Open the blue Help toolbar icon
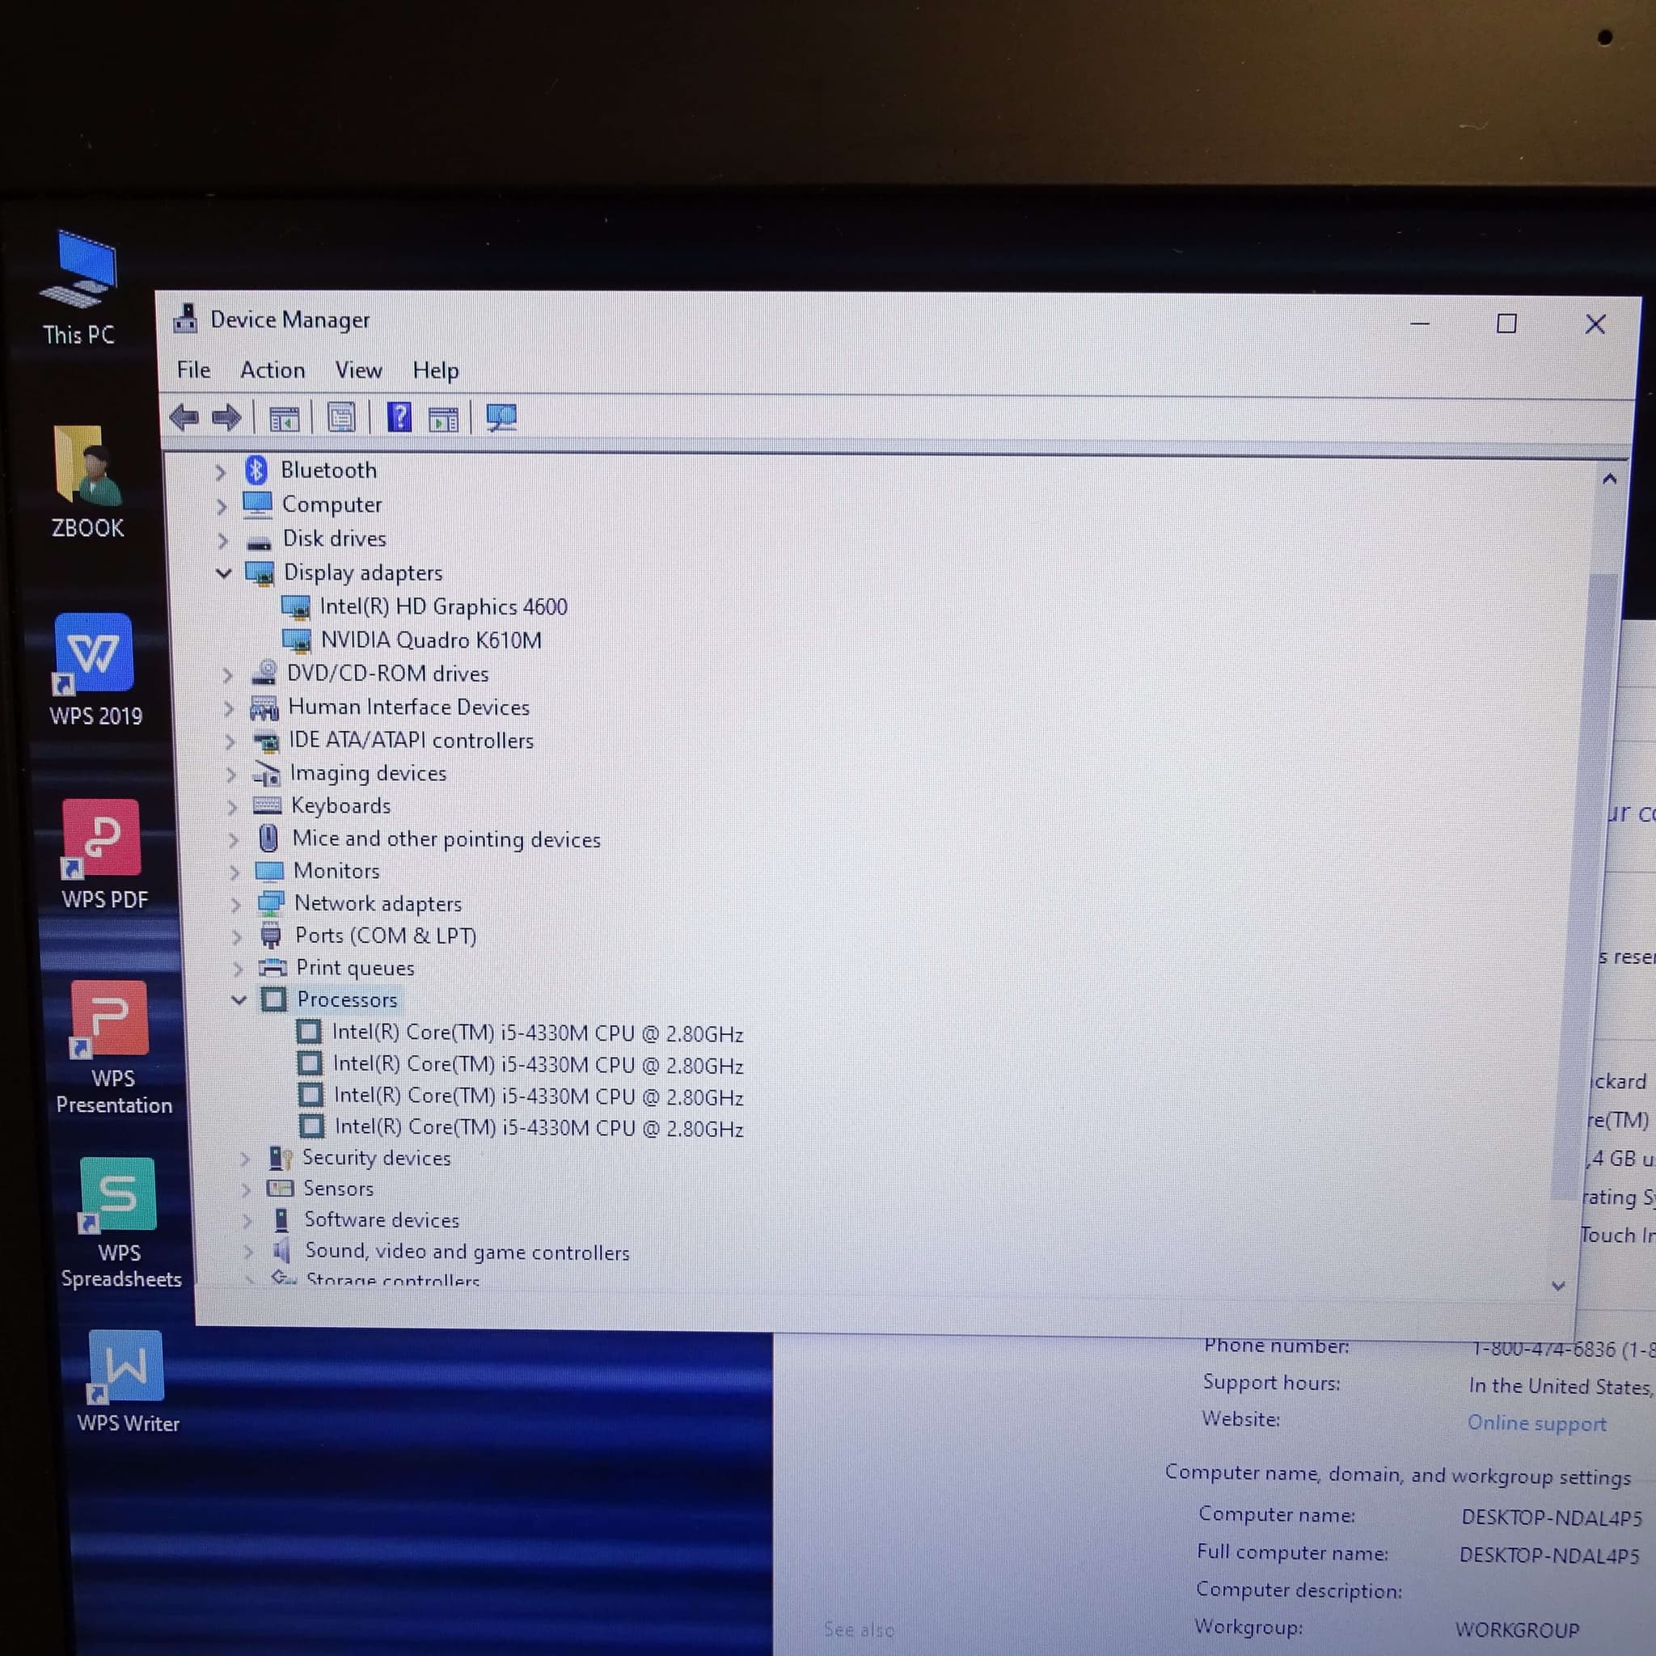 pos(399,417)
